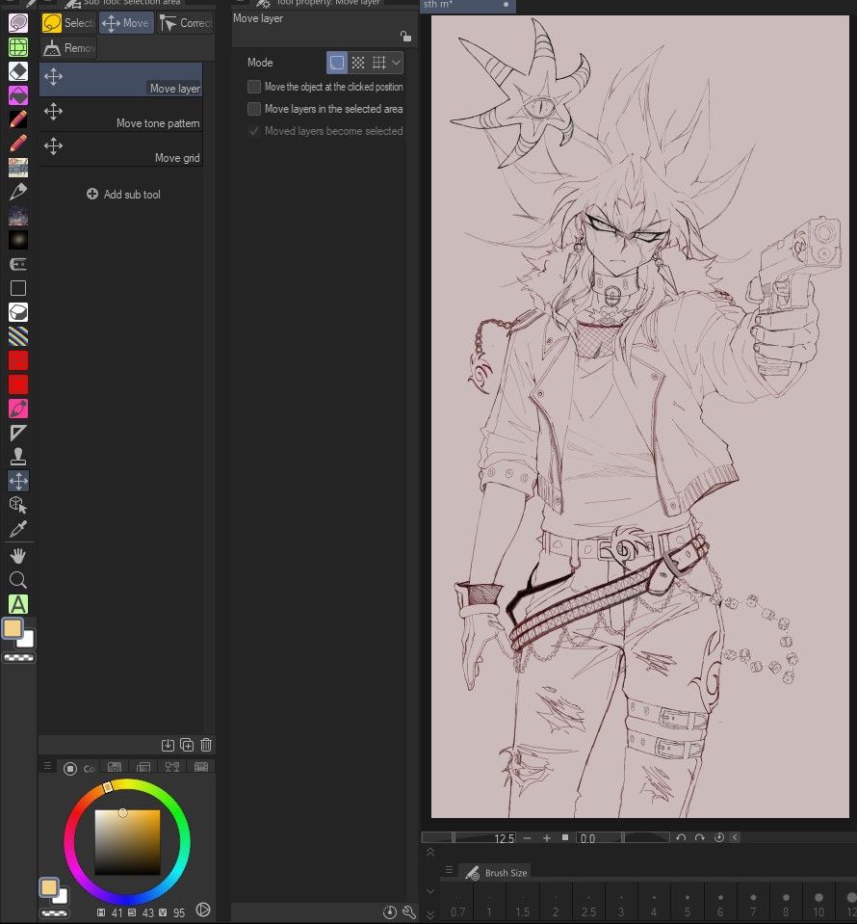Open the Color Wheel panel menu
857x924 pixels.
[48, 766]
